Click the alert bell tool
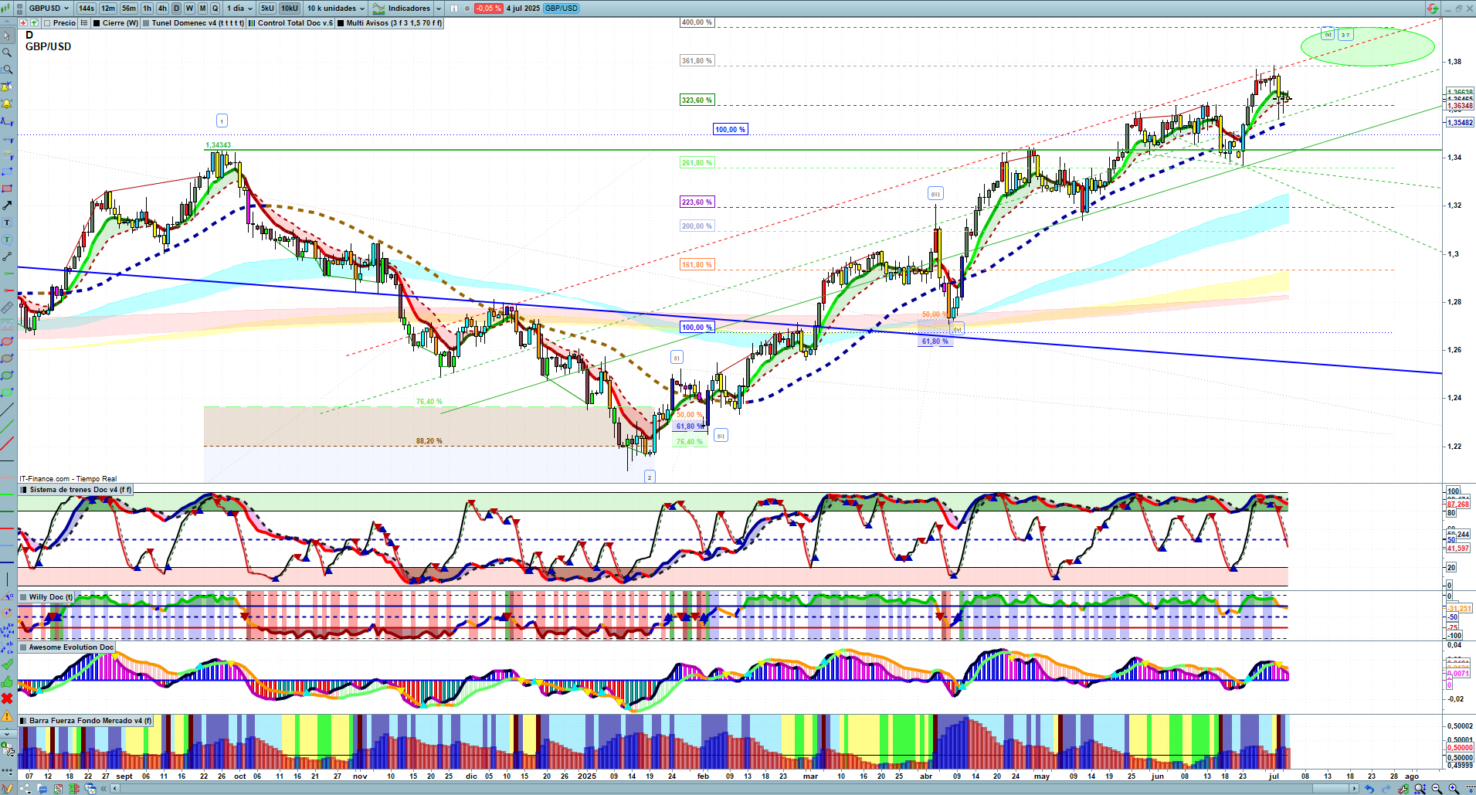This screenshot has width=1476, height=795. click(x=7, y=104)
